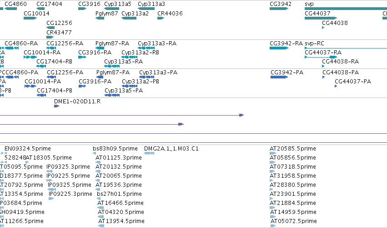This screenshot has width=387, height=228.
Task: Click the AT05072.5prime EST label
Action: click(x=294, y=222)
